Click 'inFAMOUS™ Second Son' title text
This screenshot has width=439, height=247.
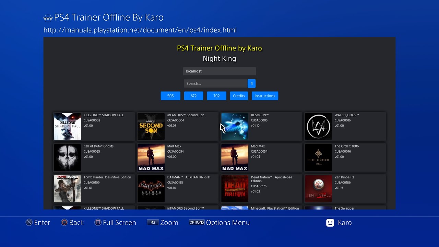(x=186, y=115)
